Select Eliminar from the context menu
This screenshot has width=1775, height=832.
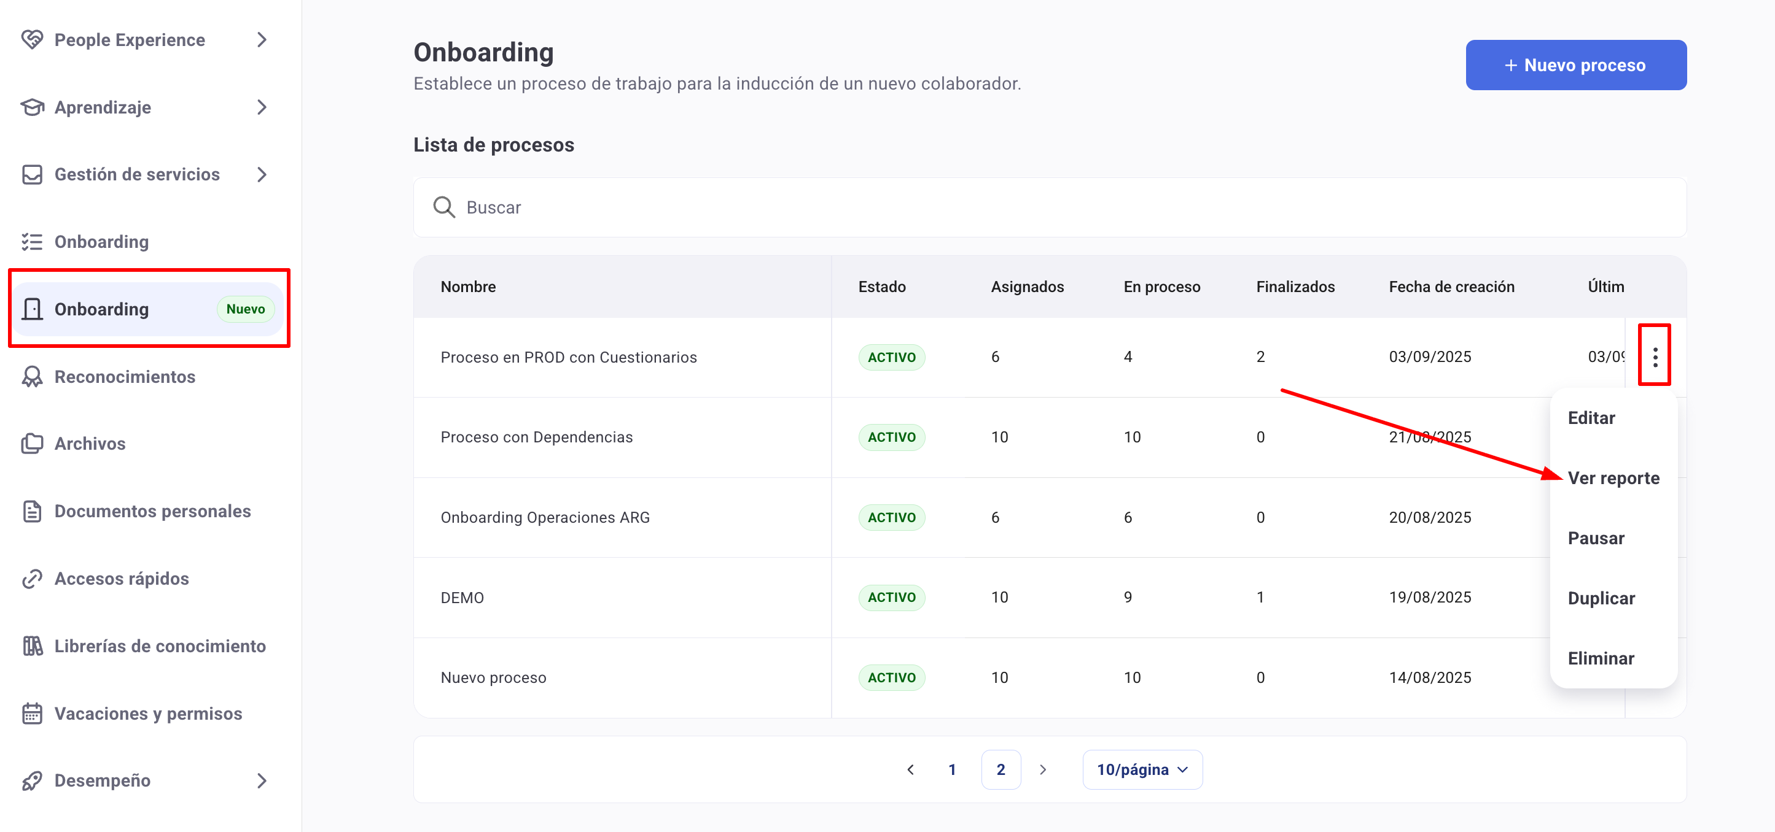1601,658
